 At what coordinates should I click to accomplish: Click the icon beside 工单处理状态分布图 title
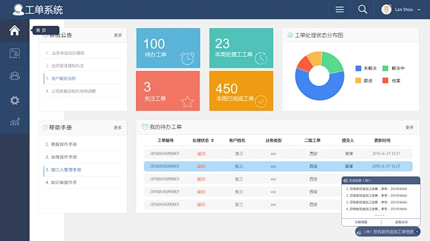290,35
